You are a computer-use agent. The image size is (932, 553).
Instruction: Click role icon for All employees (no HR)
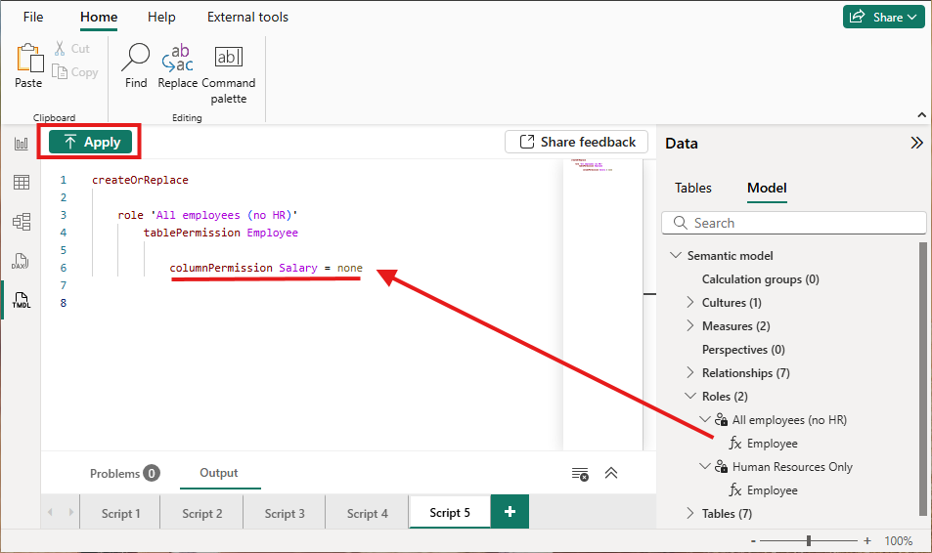tap(721, 420)
